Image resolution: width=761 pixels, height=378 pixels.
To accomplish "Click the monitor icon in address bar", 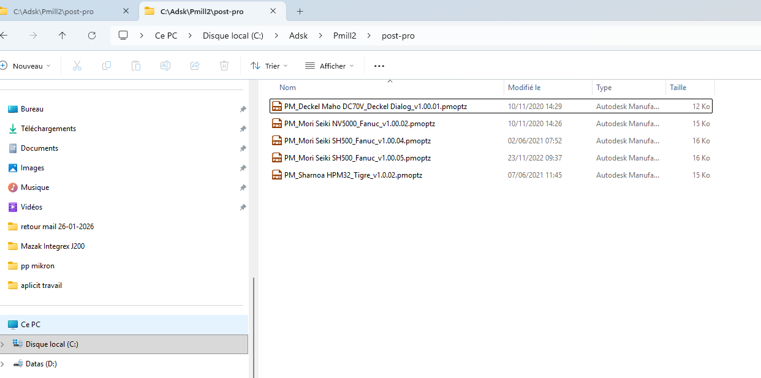I will pyautogui.click(x=124, y=36).
